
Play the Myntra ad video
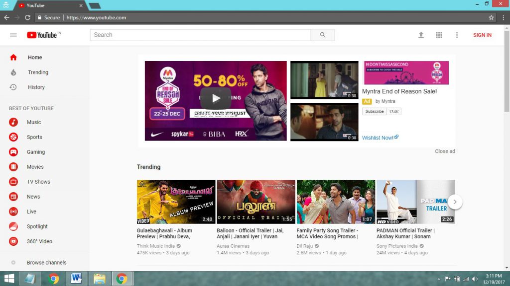[x=216, y=98]
